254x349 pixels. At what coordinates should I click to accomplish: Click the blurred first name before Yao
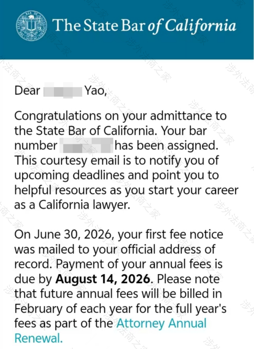[x=63, y=90]
